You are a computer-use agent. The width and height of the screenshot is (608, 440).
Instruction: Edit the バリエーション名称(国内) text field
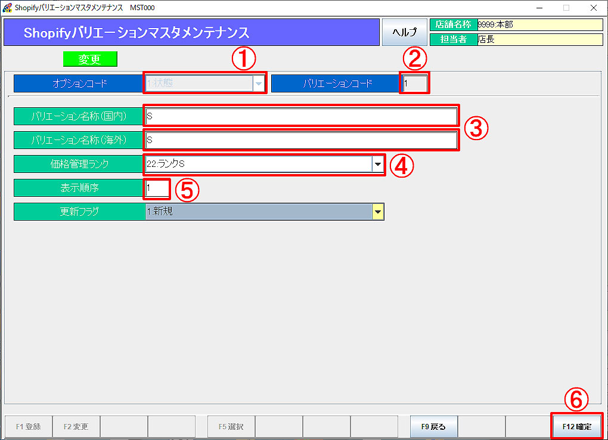click(x=301, y=116)
